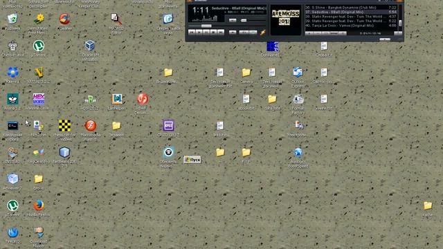Select playlist track 'S Shine - Bangkok Dynamics'
The width and height of the screenshot is (443, 249).
351,8
